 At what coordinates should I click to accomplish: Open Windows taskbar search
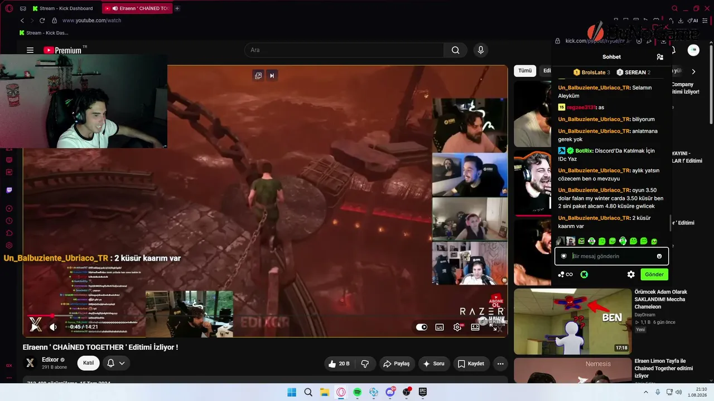tap(308, 392)
